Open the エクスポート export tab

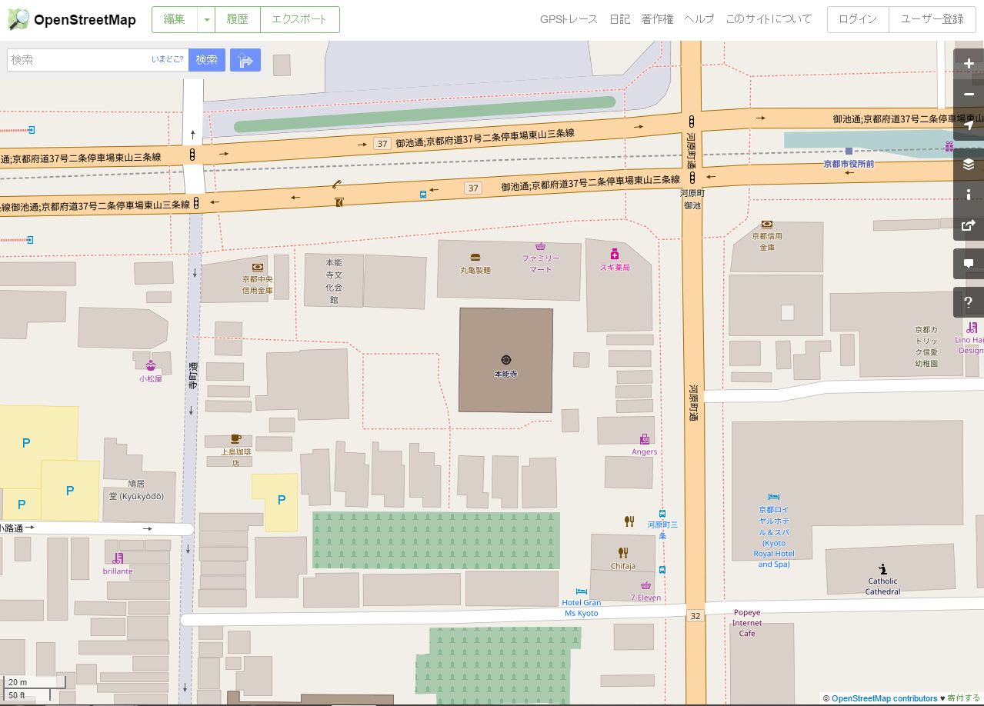(x=300, y=19)
